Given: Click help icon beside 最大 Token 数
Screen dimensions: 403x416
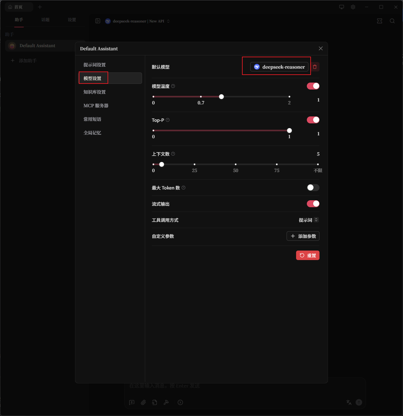Looking at the screenshot, I should pos(183,188).
